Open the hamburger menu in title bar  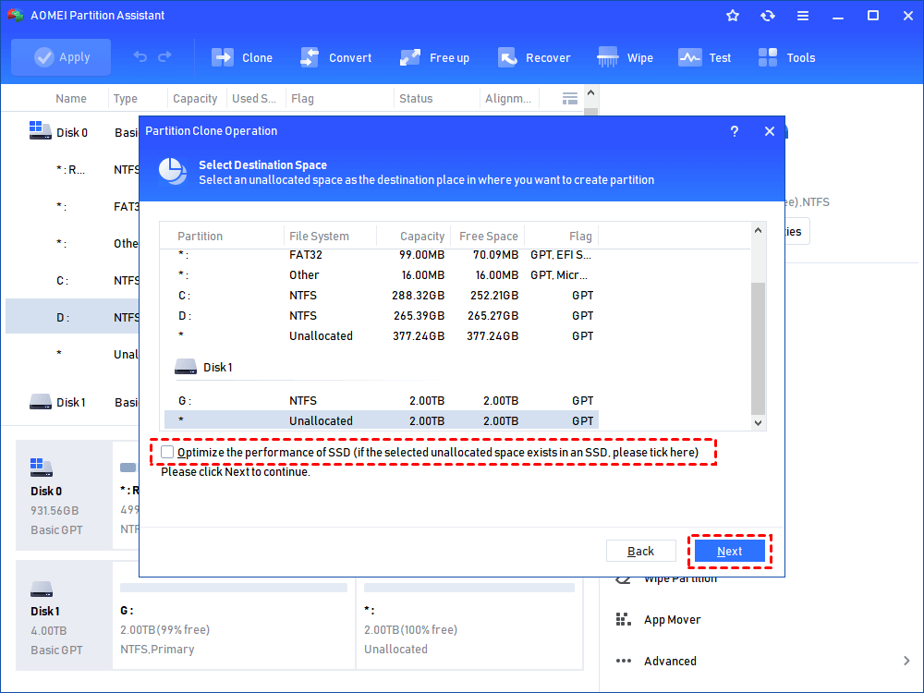tap(803, 16)
